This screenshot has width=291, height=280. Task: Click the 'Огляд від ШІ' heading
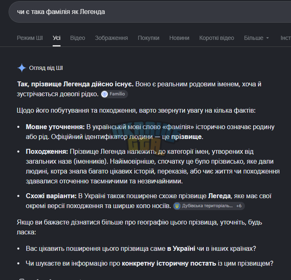click(46, 68)
